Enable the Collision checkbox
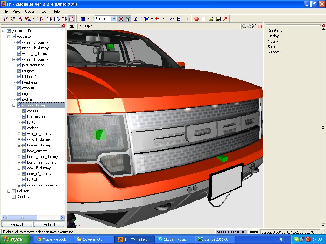The image size is (326, 244). coord(14,191)
